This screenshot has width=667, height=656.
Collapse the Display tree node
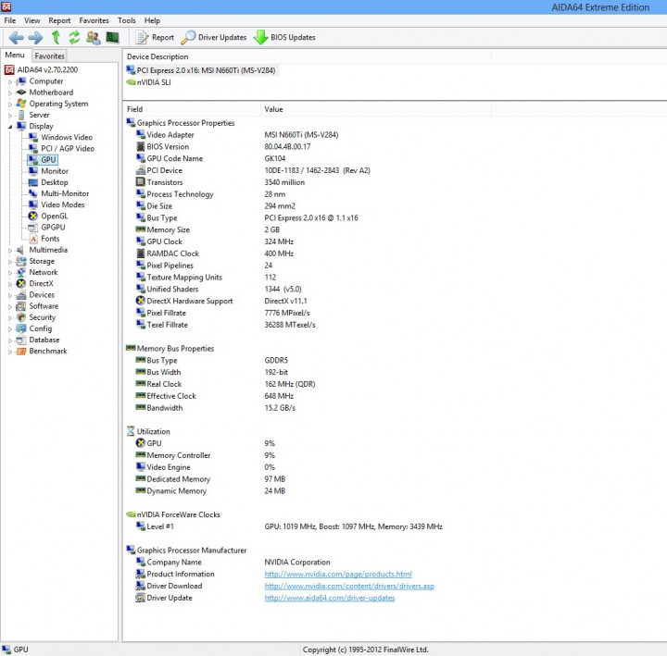10,127
